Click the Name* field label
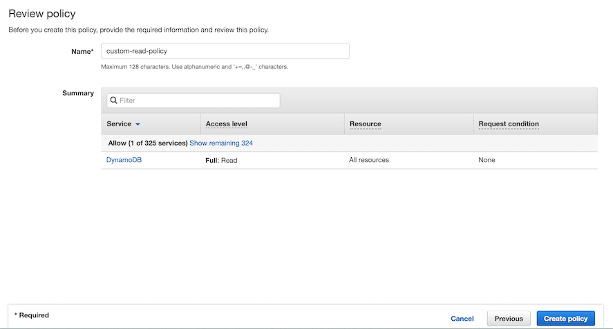Image resolution: width=613 pixels, height=329 pixels. 82,51
